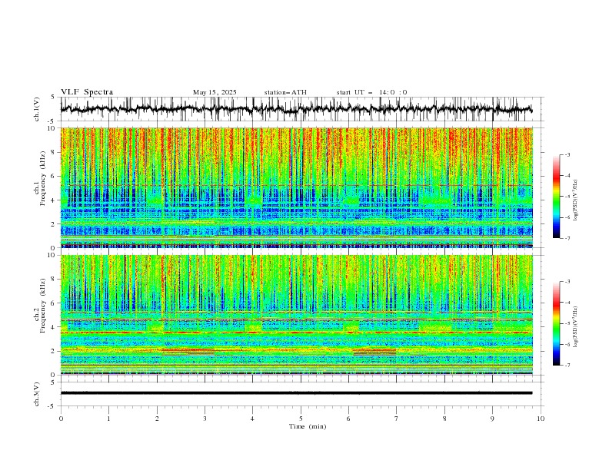
Task: Click the ch.1 colorbar log(PSD) label
Action: pos(576,200)
